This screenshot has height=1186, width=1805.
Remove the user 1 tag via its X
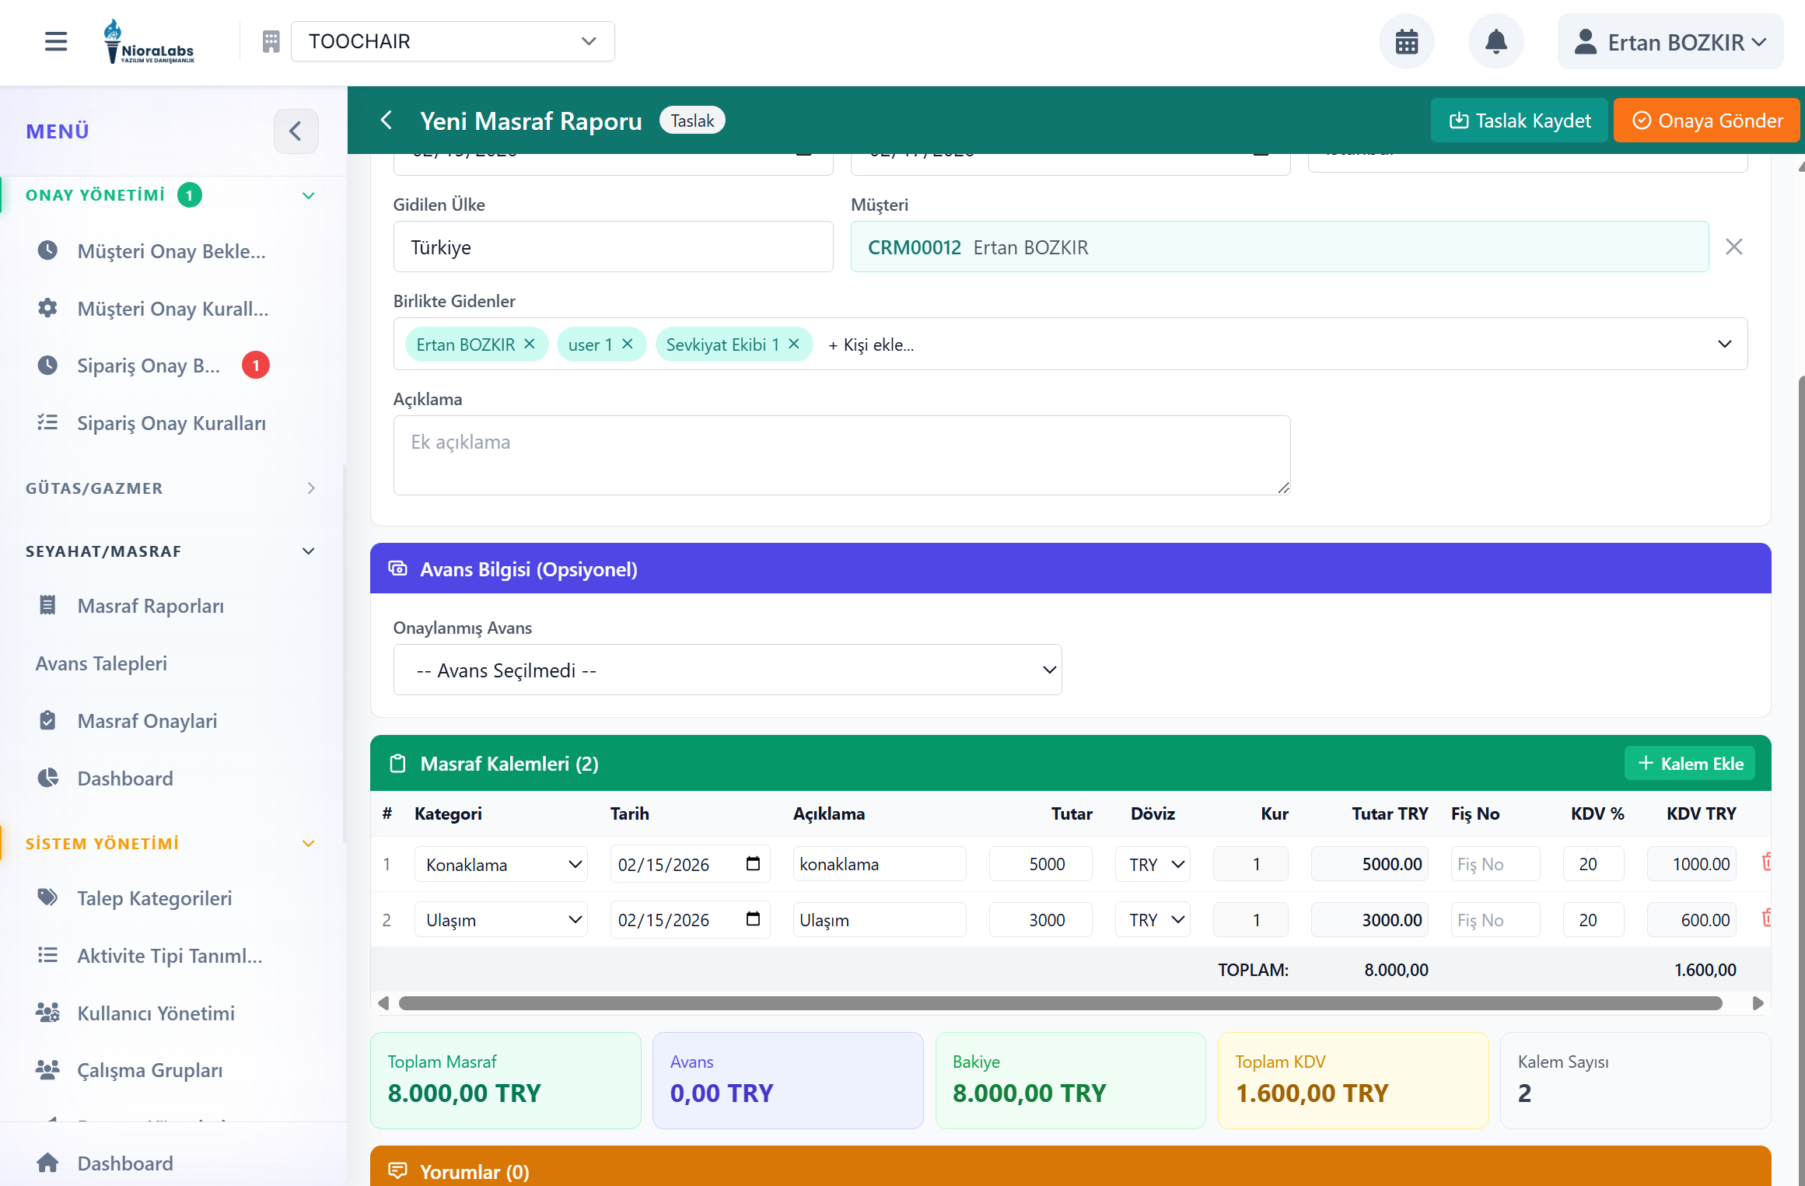tap(628, 344)
